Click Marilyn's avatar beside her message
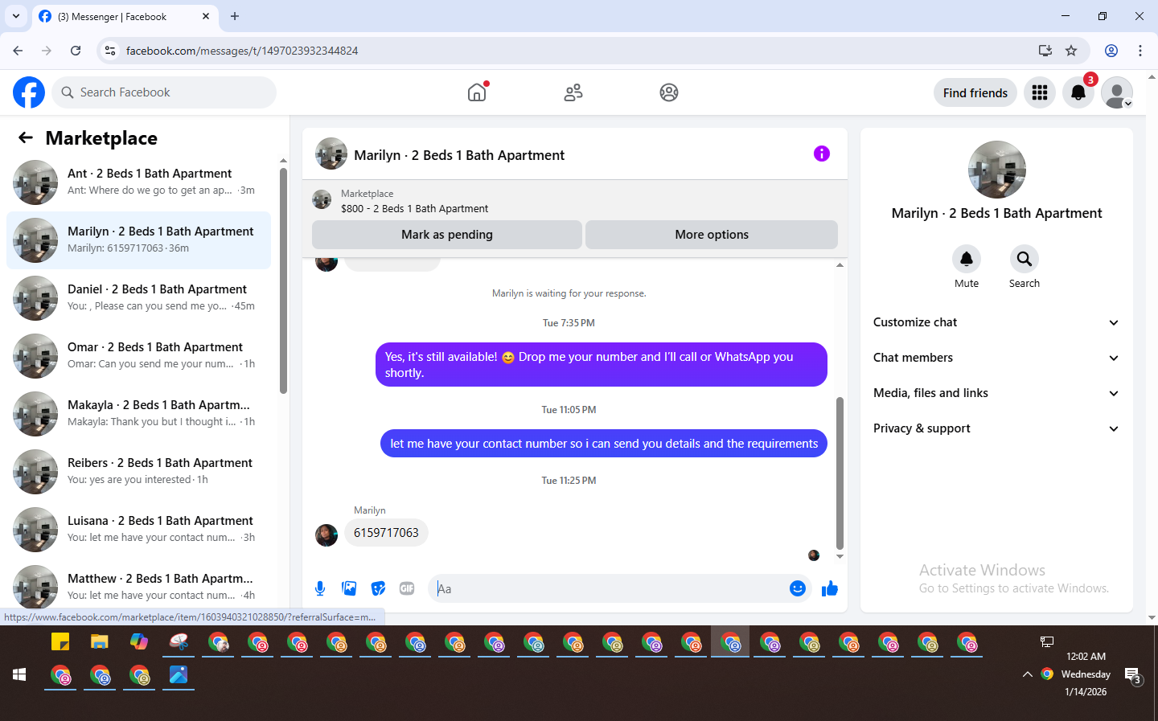The image size is (1158, 721). [x=326, y=535]
